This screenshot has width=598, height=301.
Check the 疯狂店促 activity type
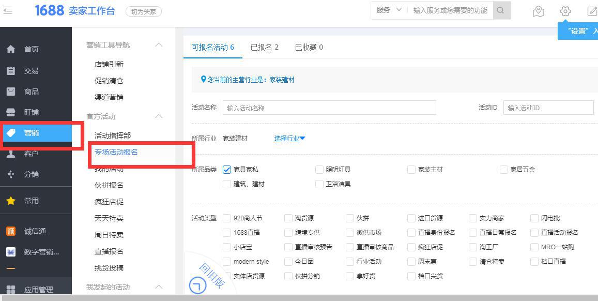411,247
